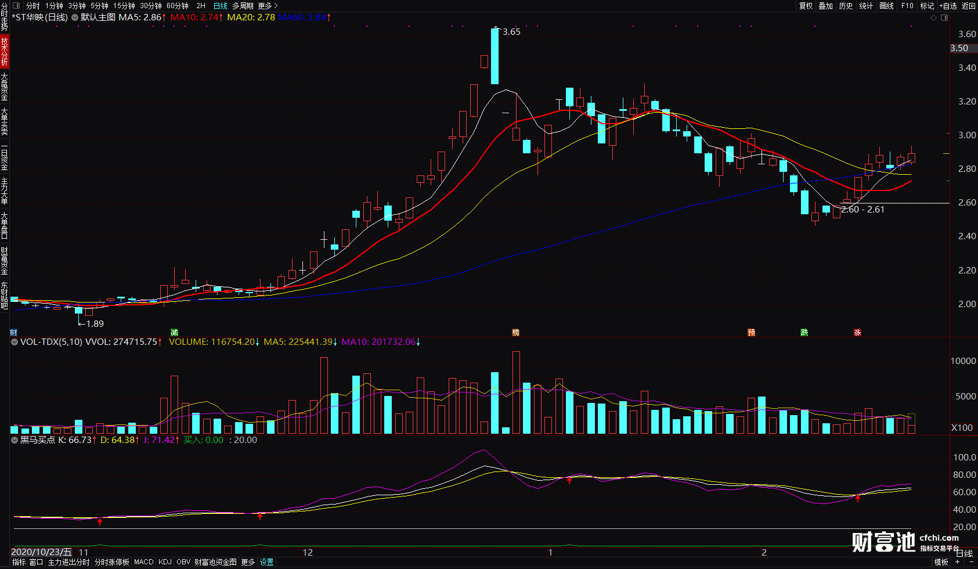Image resolution: width=978 pixels, height=569 pixels.
Task: Open the 大盘资金 sidebar tab
Action: [5, 87]
